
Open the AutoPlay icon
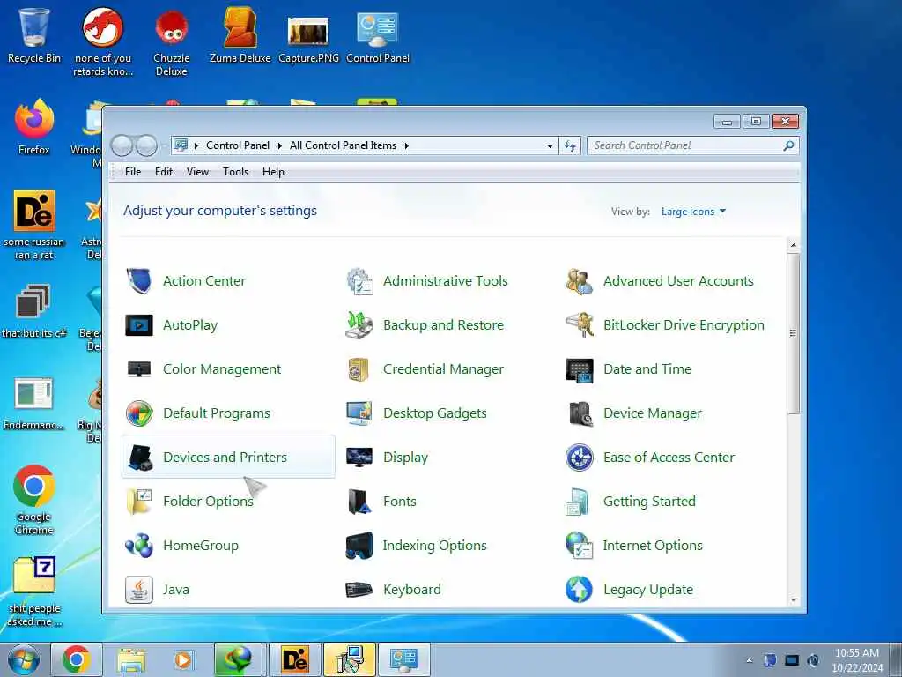(x=138, y=325)
